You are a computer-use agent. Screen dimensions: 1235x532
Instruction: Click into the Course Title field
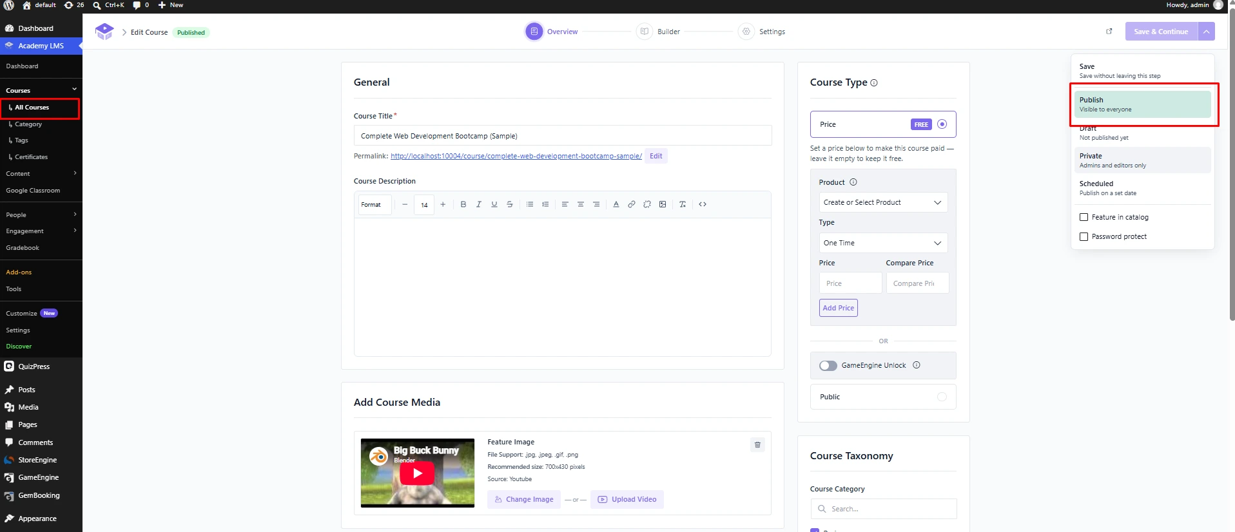pos(563,136)
